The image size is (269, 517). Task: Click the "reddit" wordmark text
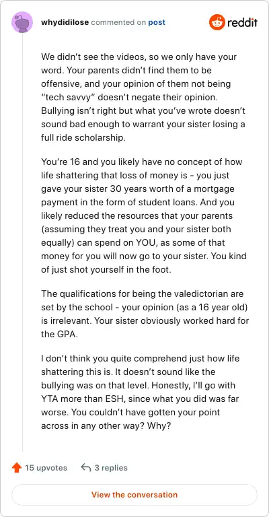coord(242,22)
